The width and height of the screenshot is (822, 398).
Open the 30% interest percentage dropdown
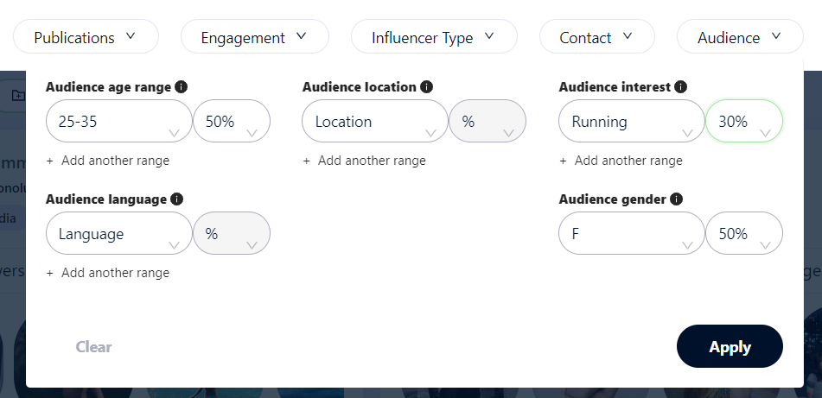click(744, 122)
